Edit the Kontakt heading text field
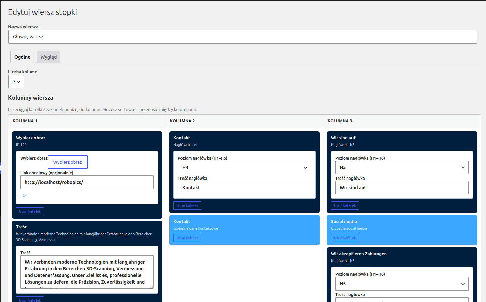486x302 pixels. [244, 188]
